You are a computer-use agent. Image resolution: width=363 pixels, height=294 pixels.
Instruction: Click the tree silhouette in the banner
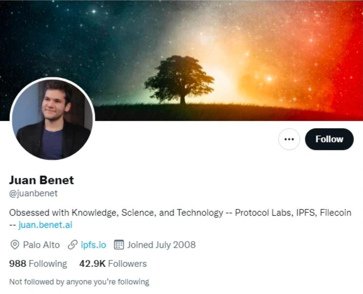click(x=179, y=79)
